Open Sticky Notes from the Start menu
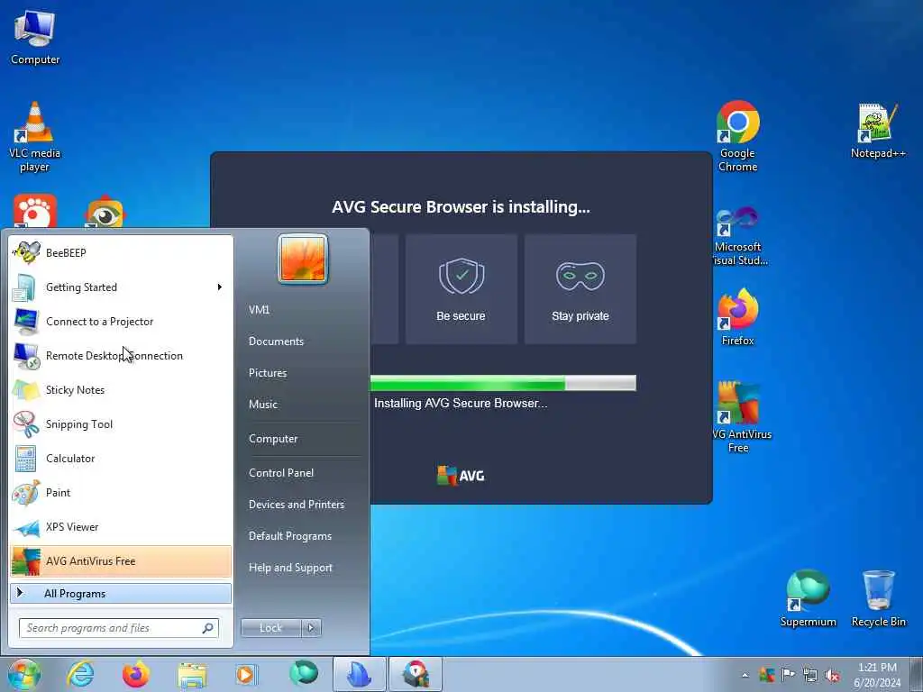The width and height of the screenshot is (923, 692). pyautogui.click(x=121, y=390)
